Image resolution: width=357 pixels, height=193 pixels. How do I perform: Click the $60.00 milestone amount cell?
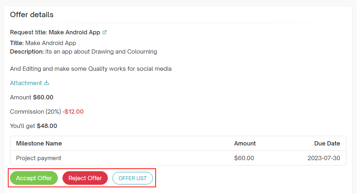[x=244, y=158]
